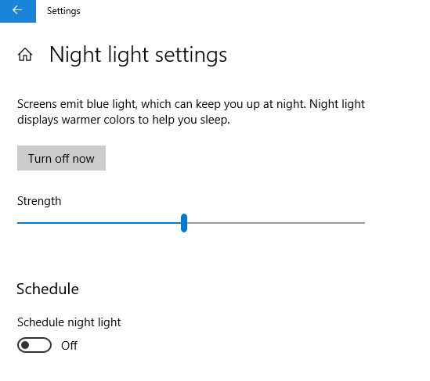Click the 'Off' label beside the toggle
430x381 pixels.
point(69,345)
